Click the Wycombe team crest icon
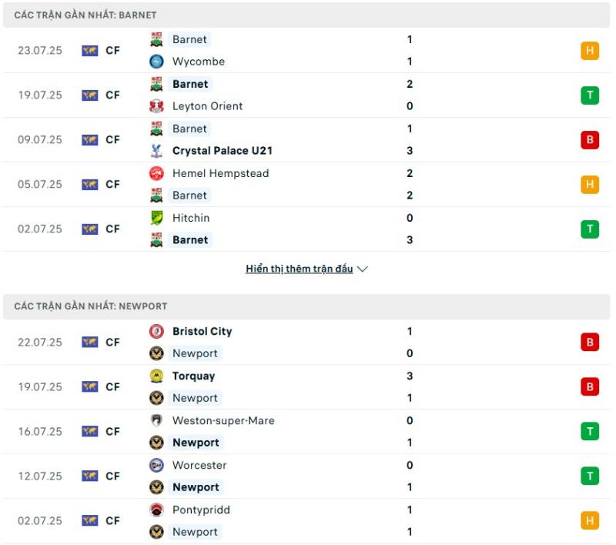616x545 pixels. (x=156, y=62)
